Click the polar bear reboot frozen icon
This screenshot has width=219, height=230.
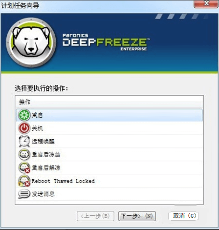[x=24, y=154]
